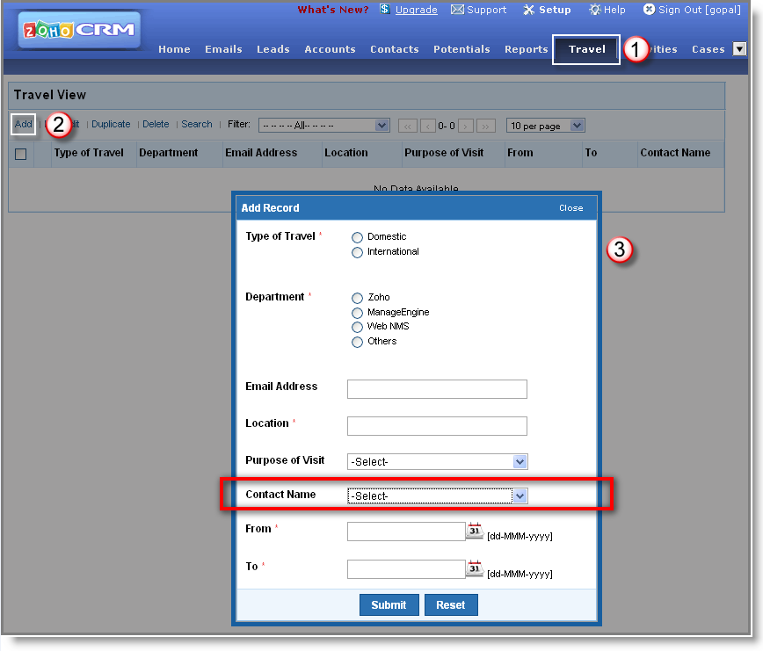763x651 pixels.
Task: Switch to the Potentials tab
Action: 461,49
